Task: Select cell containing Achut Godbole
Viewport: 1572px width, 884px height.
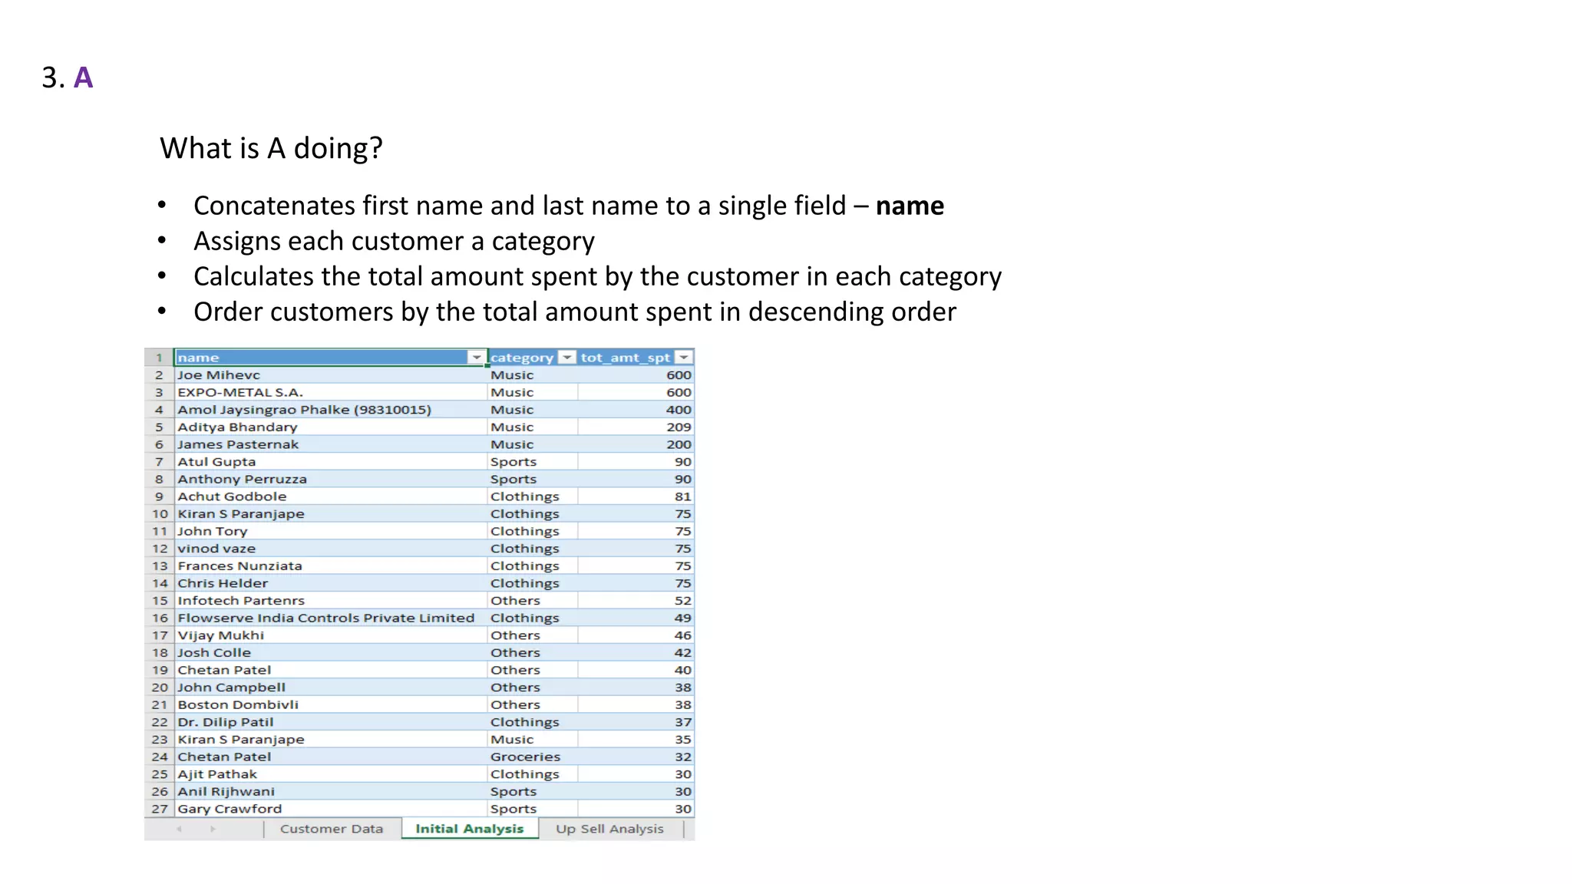Action: [331, 496]
